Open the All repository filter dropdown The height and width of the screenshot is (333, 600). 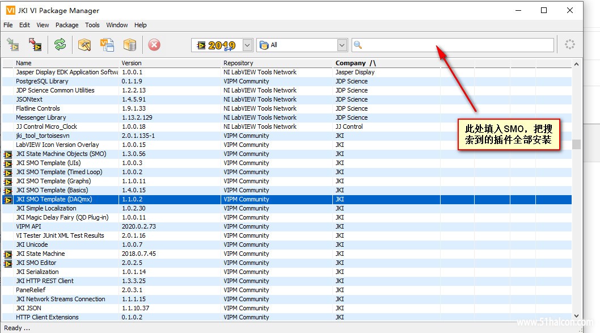pyautogui.click(x=342, y=45)
